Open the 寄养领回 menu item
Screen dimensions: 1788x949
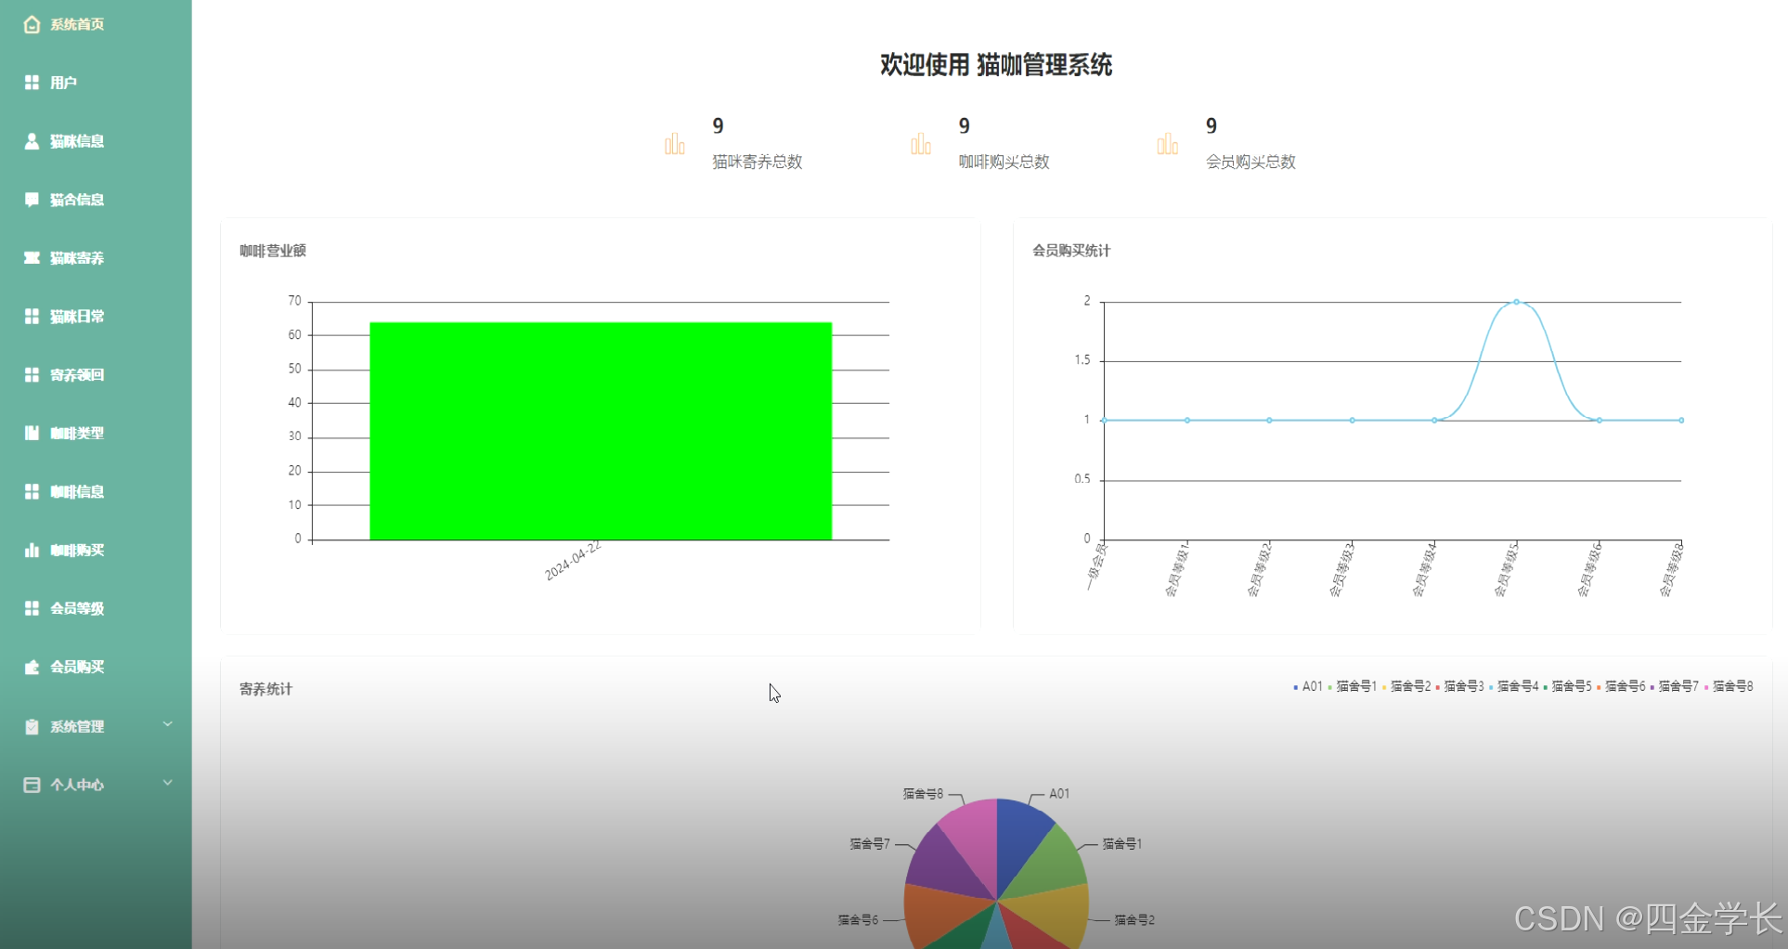[96, 375]
